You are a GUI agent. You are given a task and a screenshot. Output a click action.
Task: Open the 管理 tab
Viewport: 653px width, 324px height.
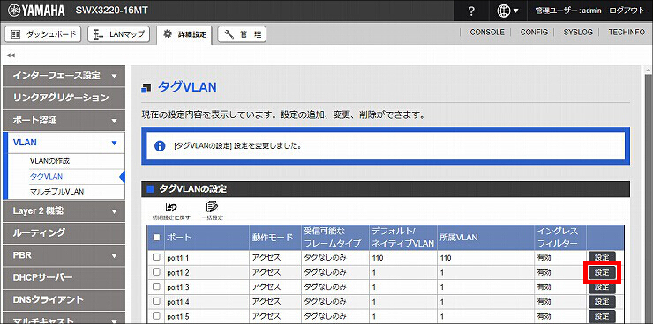(242, 35)
